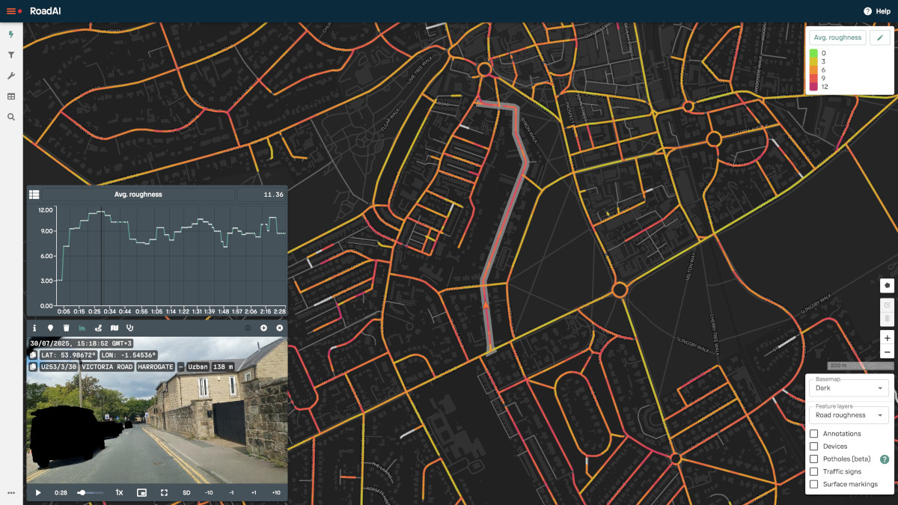This screenshot has width=898, height=505.
Task: Open the table view icon in sidebar
Action: (x=11, y=97)
